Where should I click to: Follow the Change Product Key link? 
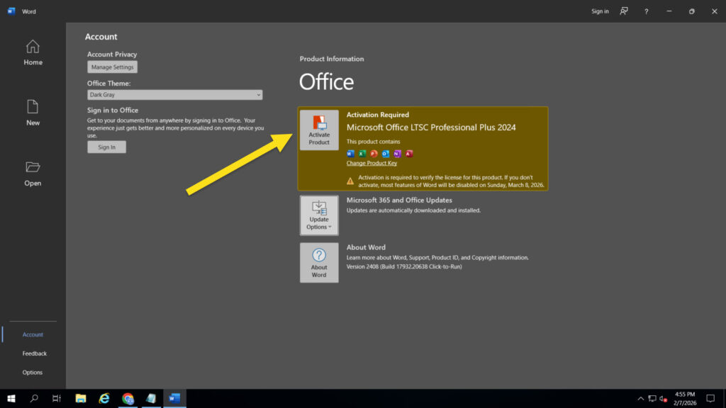(x=372, y=164)
